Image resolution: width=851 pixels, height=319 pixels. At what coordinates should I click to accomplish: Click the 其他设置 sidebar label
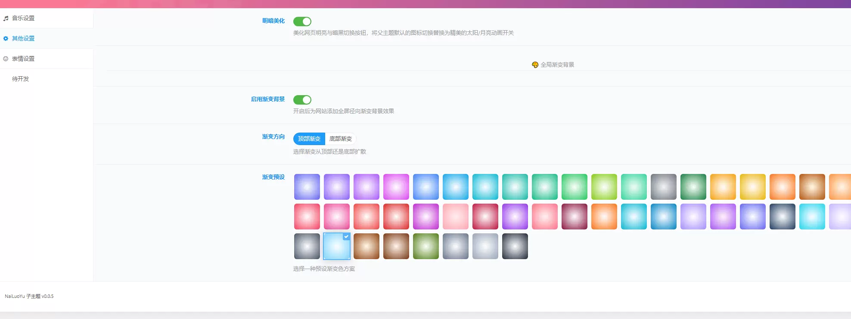coord(23,39)
